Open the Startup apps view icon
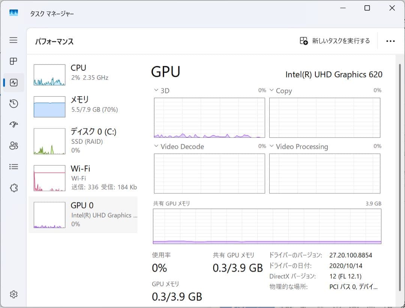This screenshot has height=308, width=405. click(13, 124)
